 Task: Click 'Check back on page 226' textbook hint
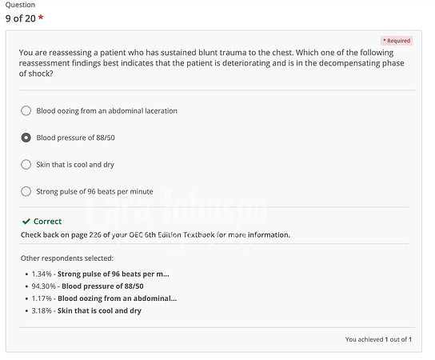point(155,235)
